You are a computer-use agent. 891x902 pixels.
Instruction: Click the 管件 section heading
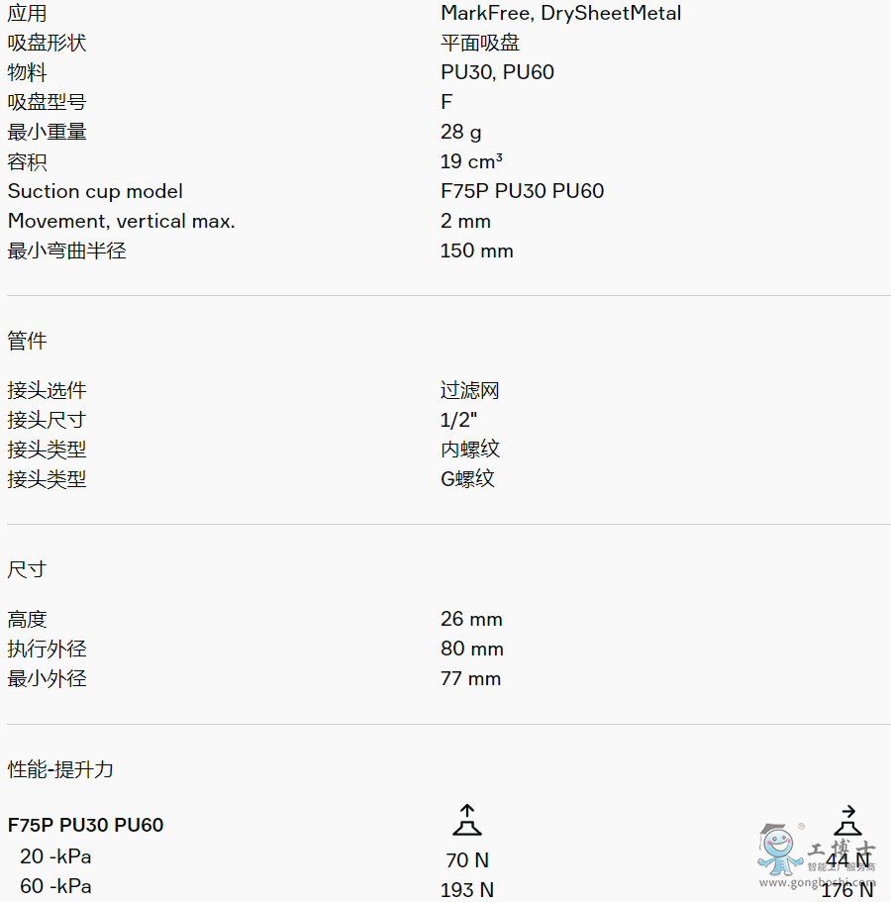(28, 341)
